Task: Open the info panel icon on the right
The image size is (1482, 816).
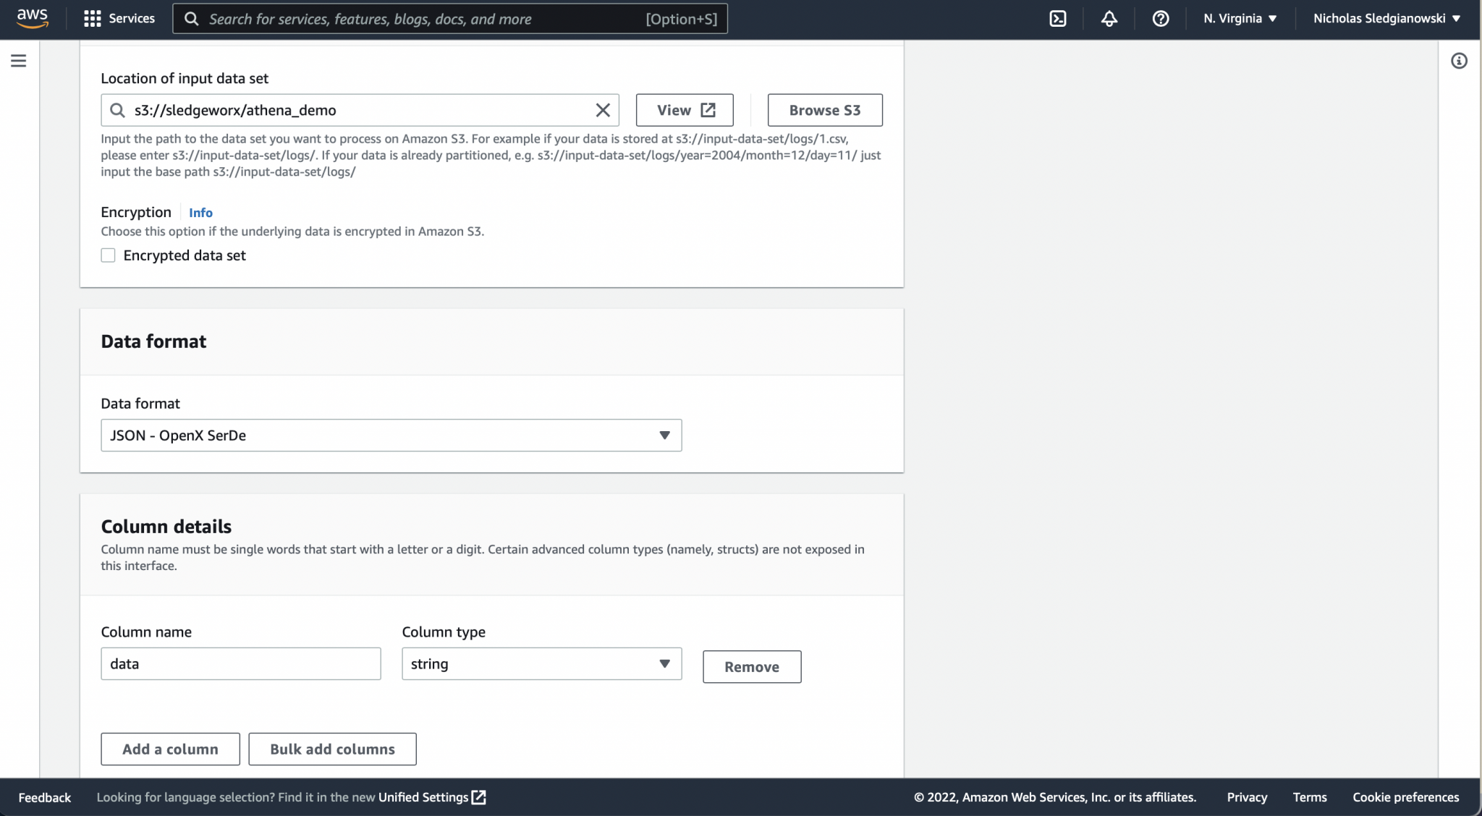Action: click(1460, 61)
